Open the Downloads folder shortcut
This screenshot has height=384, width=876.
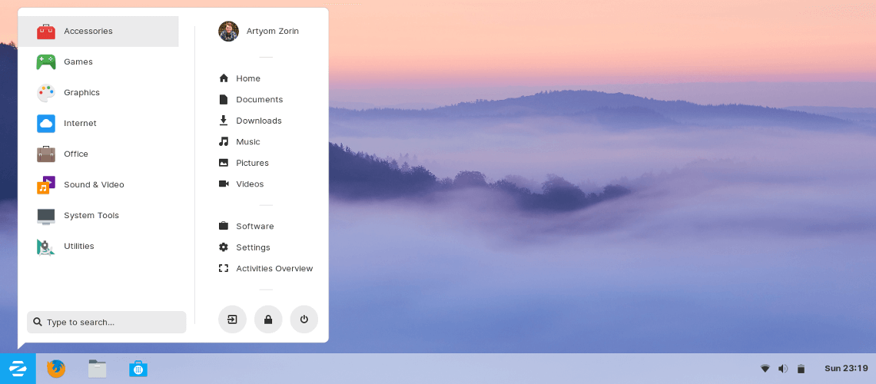pyautogui.click(x=258, y=121)
